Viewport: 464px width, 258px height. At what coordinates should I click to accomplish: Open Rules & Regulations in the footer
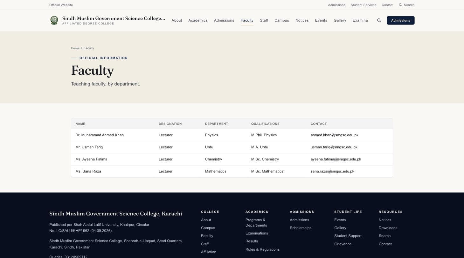262,249
